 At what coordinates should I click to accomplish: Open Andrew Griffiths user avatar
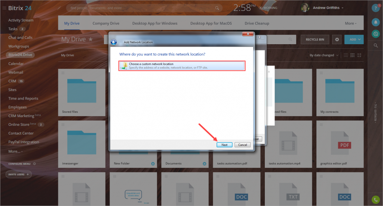[x=305, y=8]
